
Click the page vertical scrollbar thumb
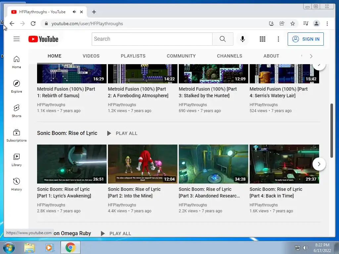pos(332,131)
